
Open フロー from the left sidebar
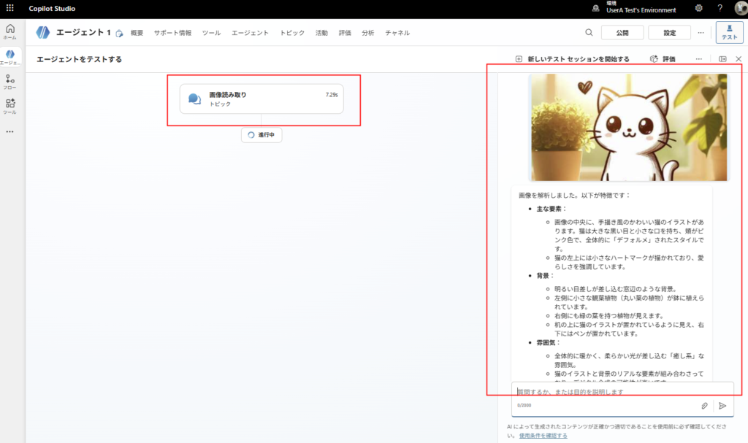(10, 82)
